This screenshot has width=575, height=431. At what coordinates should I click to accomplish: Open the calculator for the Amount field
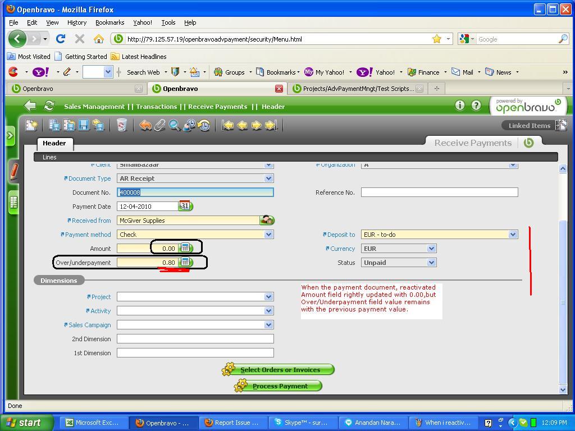[x=185, y=248]
